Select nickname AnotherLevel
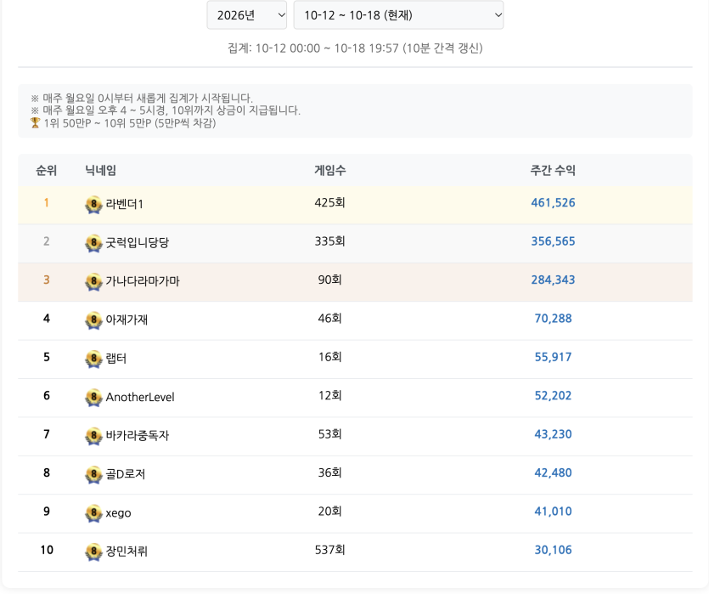This screenshot has width=709, height=594. pos(140,397)
